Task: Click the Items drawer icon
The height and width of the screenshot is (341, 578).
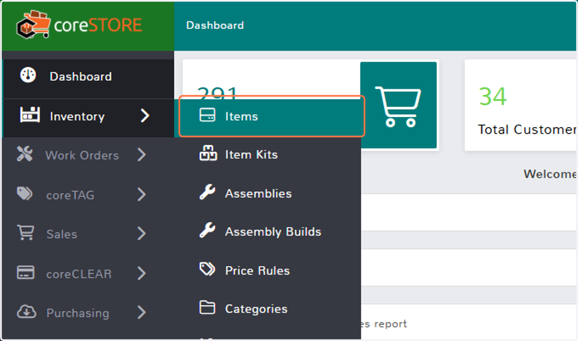Action: [208, 115]
